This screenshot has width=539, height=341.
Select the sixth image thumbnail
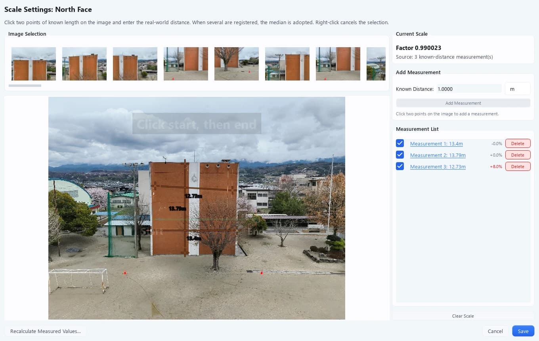[x=287, y=64]
